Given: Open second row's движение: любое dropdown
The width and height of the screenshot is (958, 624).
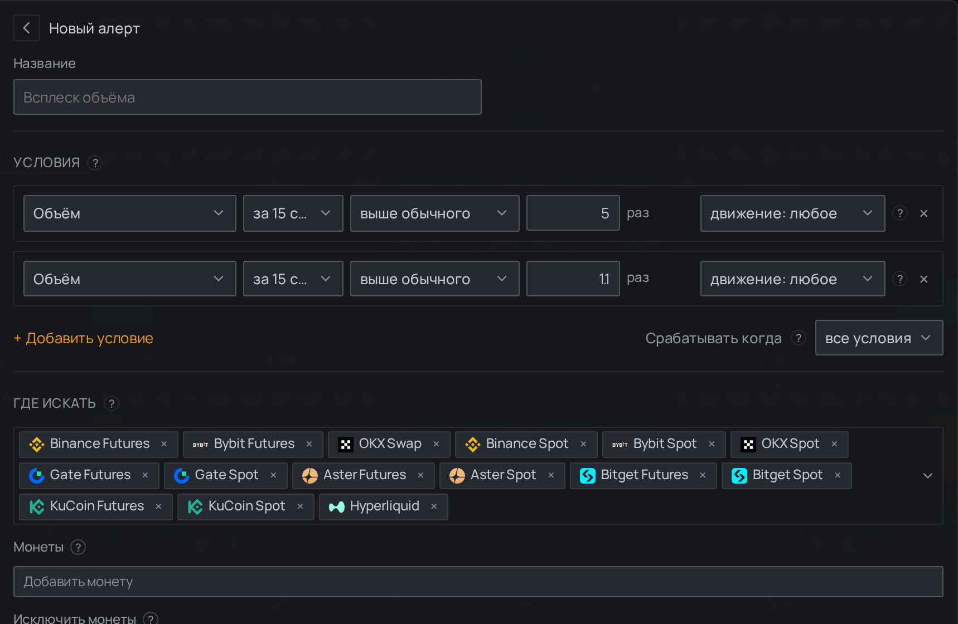Looking at the screenshot, I should 793,279.
